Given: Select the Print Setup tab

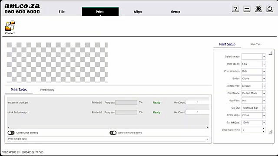Looking at the screenshot, I should click(x=227, y=44).
